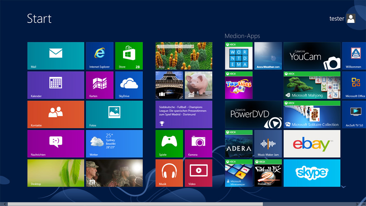Launch the Adera game tile
Image resolution: width=366 pixels, height=206 pixels.
pyautogui.click(x=239, y=144)
